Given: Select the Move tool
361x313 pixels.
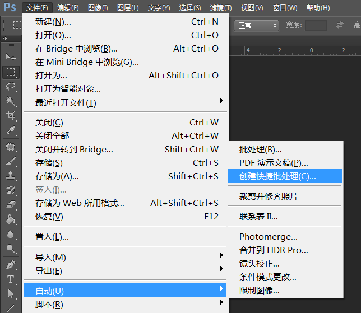Looking at the screenshot, I should click(11, 57).
